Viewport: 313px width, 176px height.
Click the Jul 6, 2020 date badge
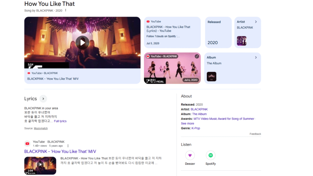coord(191,80)
